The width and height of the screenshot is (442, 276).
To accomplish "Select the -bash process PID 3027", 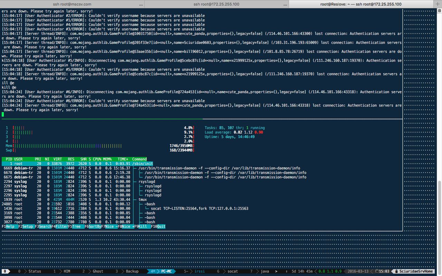I will (79, 222).
